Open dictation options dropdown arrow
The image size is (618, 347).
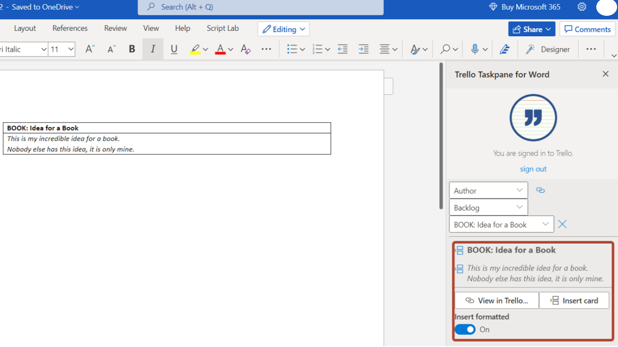(x=485, y=49)
